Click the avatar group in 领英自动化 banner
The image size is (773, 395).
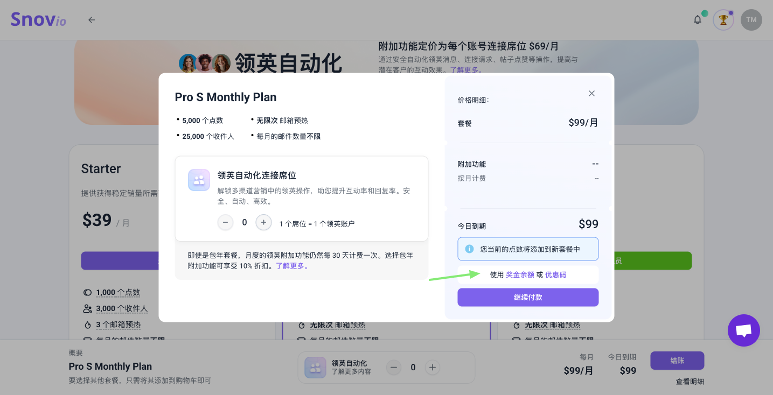click(x=205, y=63)
